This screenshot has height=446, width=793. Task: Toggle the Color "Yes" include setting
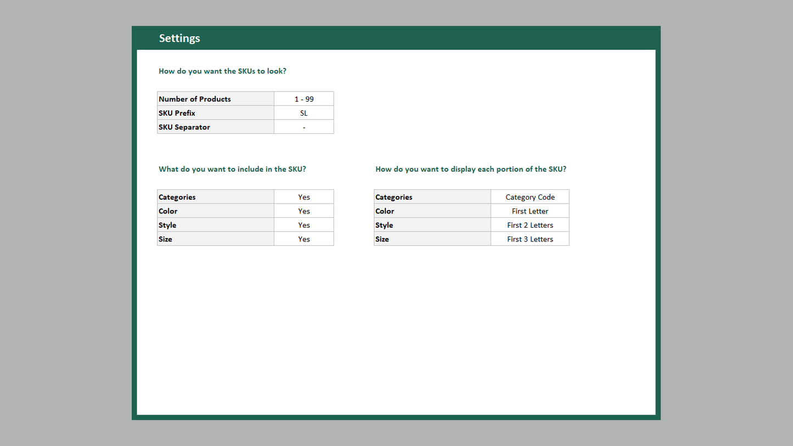(x=303, y=211)
